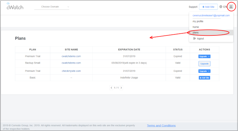
Task: Click the STATUS column header
Action: click(178, 50)
